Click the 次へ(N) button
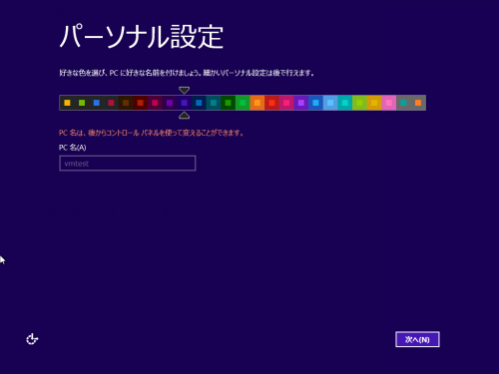The image size is (499, 374). pyautogui.click(x=417, y=339)
